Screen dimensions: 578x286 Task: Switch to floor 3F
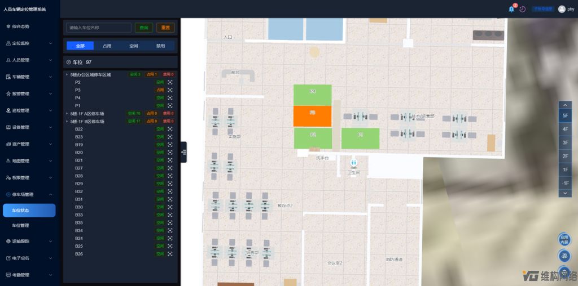(565, 142)
